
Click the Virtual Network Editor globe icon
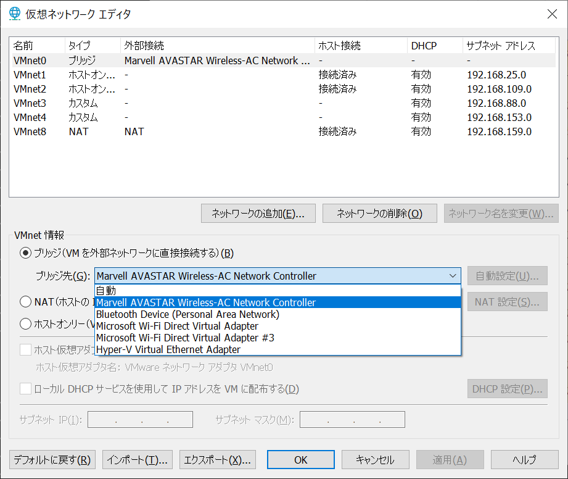pyautogui.click(x=15, y=14)
